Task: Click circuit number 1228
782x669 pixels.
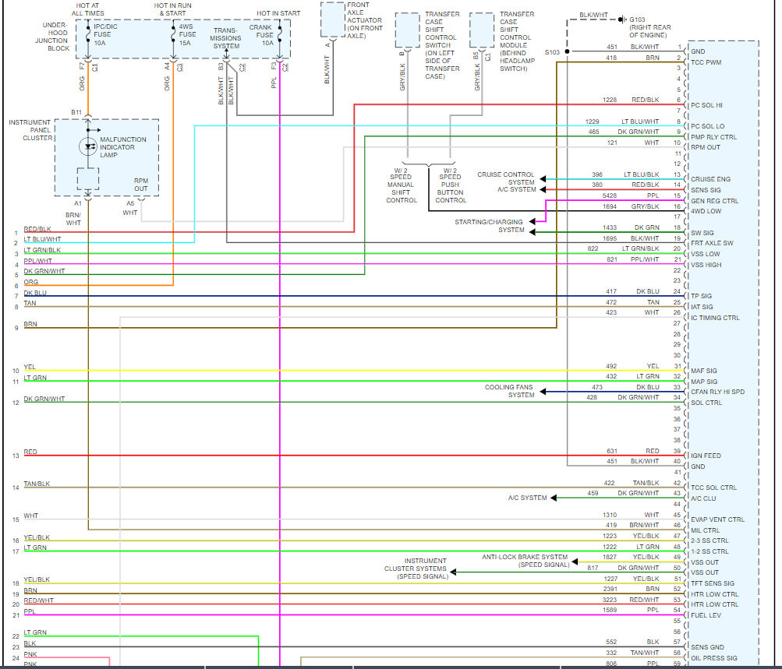Action: [610, 100]
